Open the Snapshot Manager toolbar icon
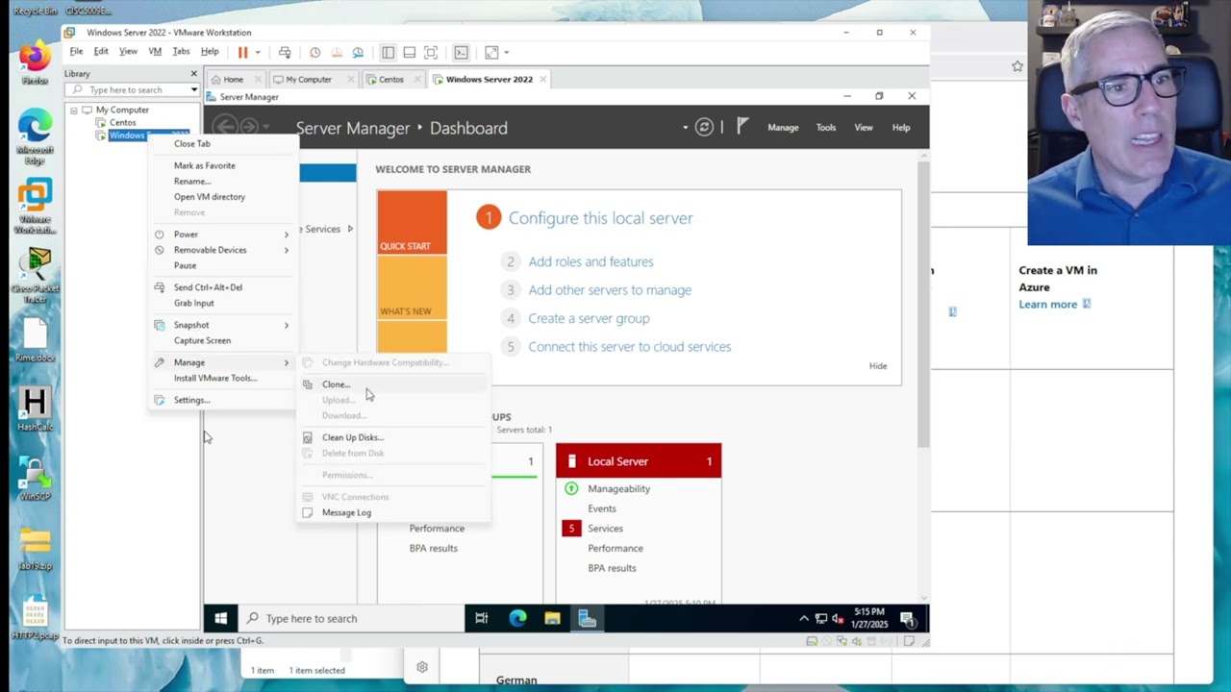Image resolution: width=1231 pixels, height=692 pixels. 358,52
